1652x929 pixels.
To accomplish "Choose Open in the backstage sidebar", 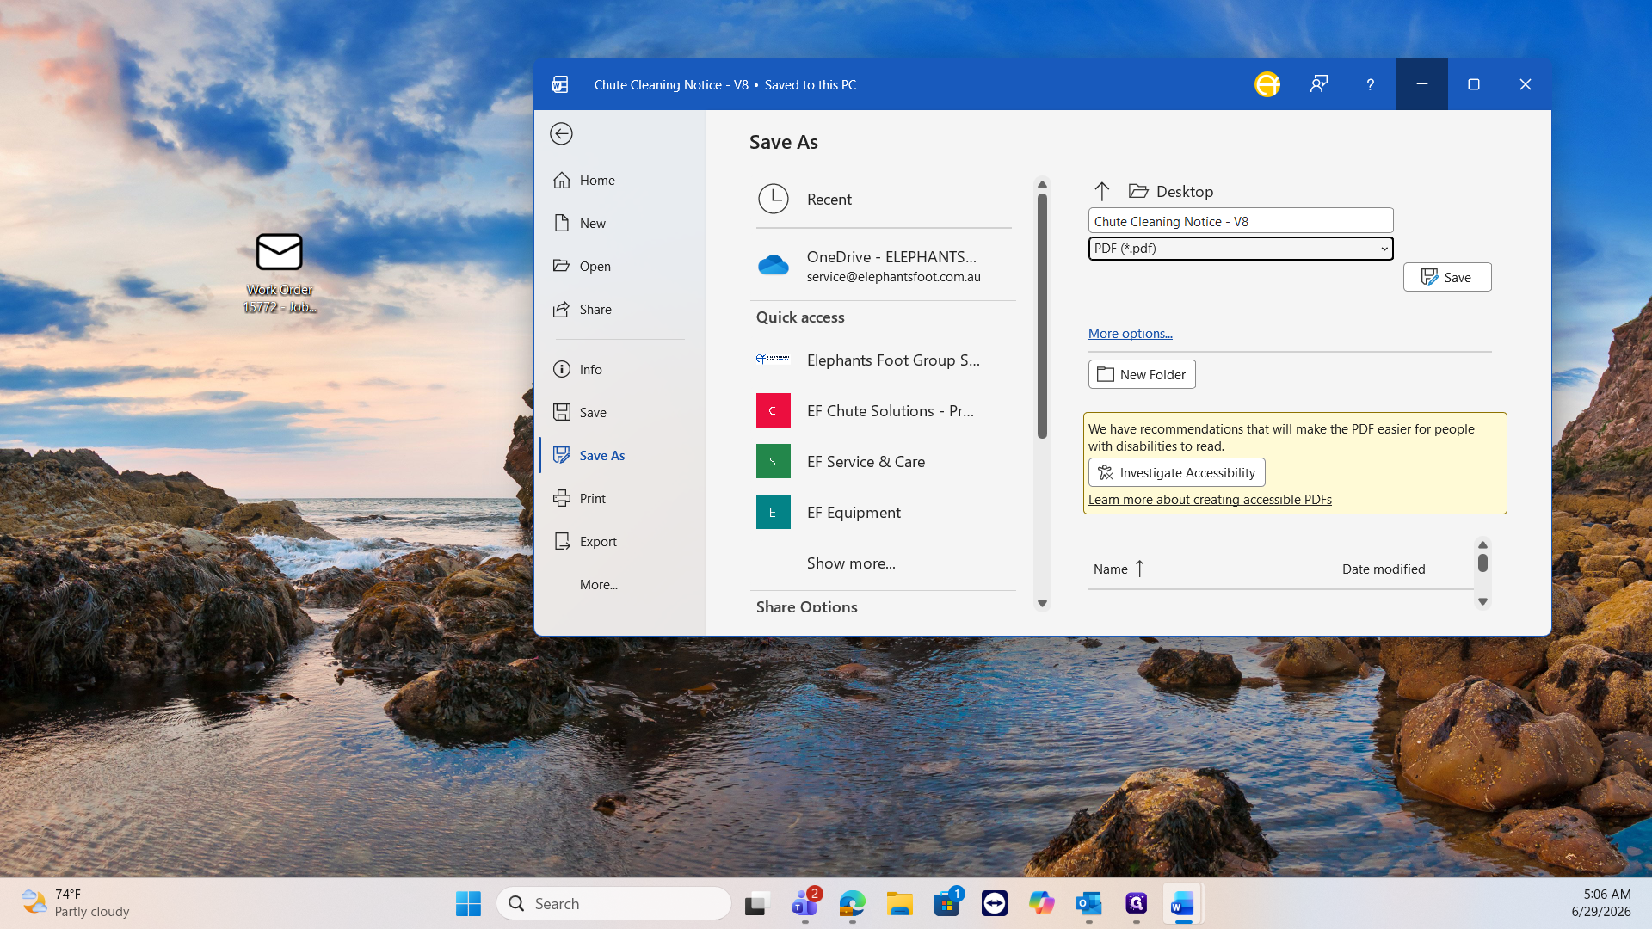I will click(x=619, y=266).
